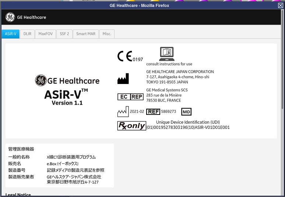Image resolution: width=285 pixels, height=197 pixels.
Task: Click the ASiR-V Version 1.1 text
Action: click(67, 103)
